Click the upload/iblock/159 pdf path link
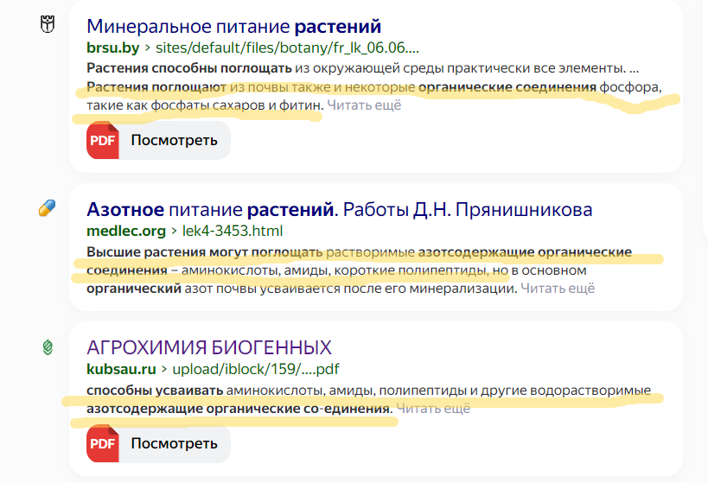The width and height of the screenshot is (708, 483). pos(256,369)
